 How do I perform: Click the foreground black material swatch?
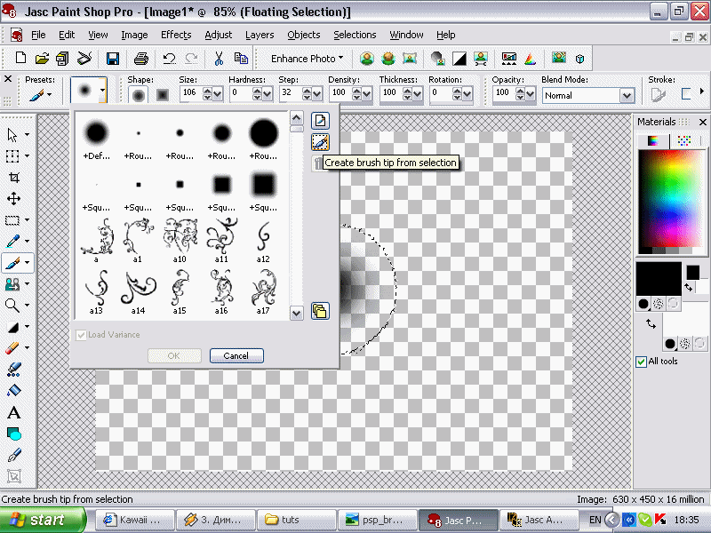tap(659, 278)
